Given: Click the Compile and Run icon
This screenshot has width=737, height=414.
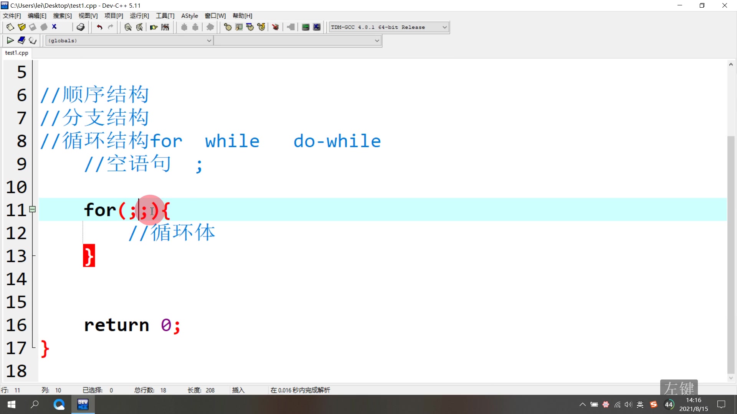Looking at the screenshot, I should click(250, 27).
